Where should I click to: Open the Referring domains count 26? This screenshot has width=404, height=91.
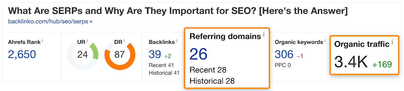(x=198, y=54)
